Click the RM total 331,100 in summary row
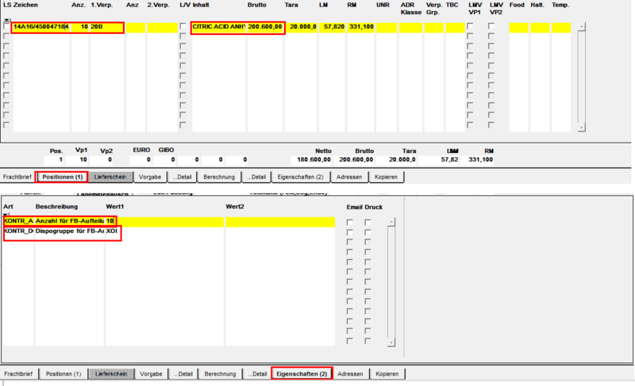Screen dimensions: 635x386 pos(478,159)
